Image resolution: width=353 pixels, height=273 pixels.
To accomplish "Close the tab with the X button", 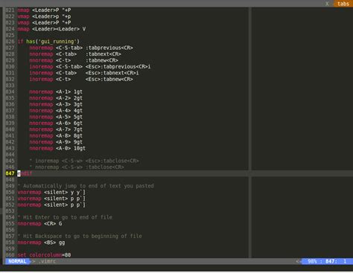I will pyautogui.click(x=327, y=4).
